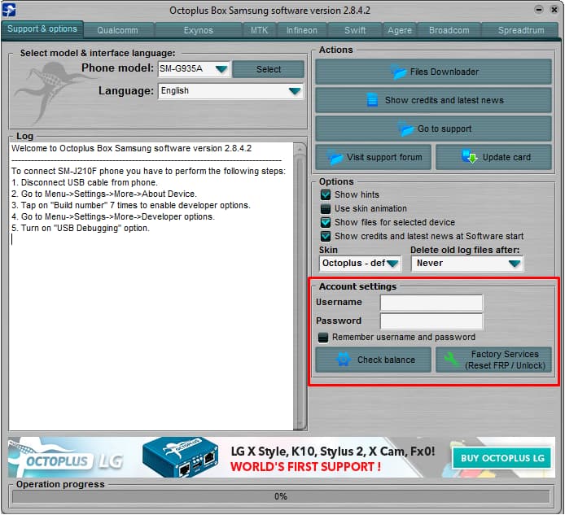Enable Use skin animation option

tap(326, 209)
